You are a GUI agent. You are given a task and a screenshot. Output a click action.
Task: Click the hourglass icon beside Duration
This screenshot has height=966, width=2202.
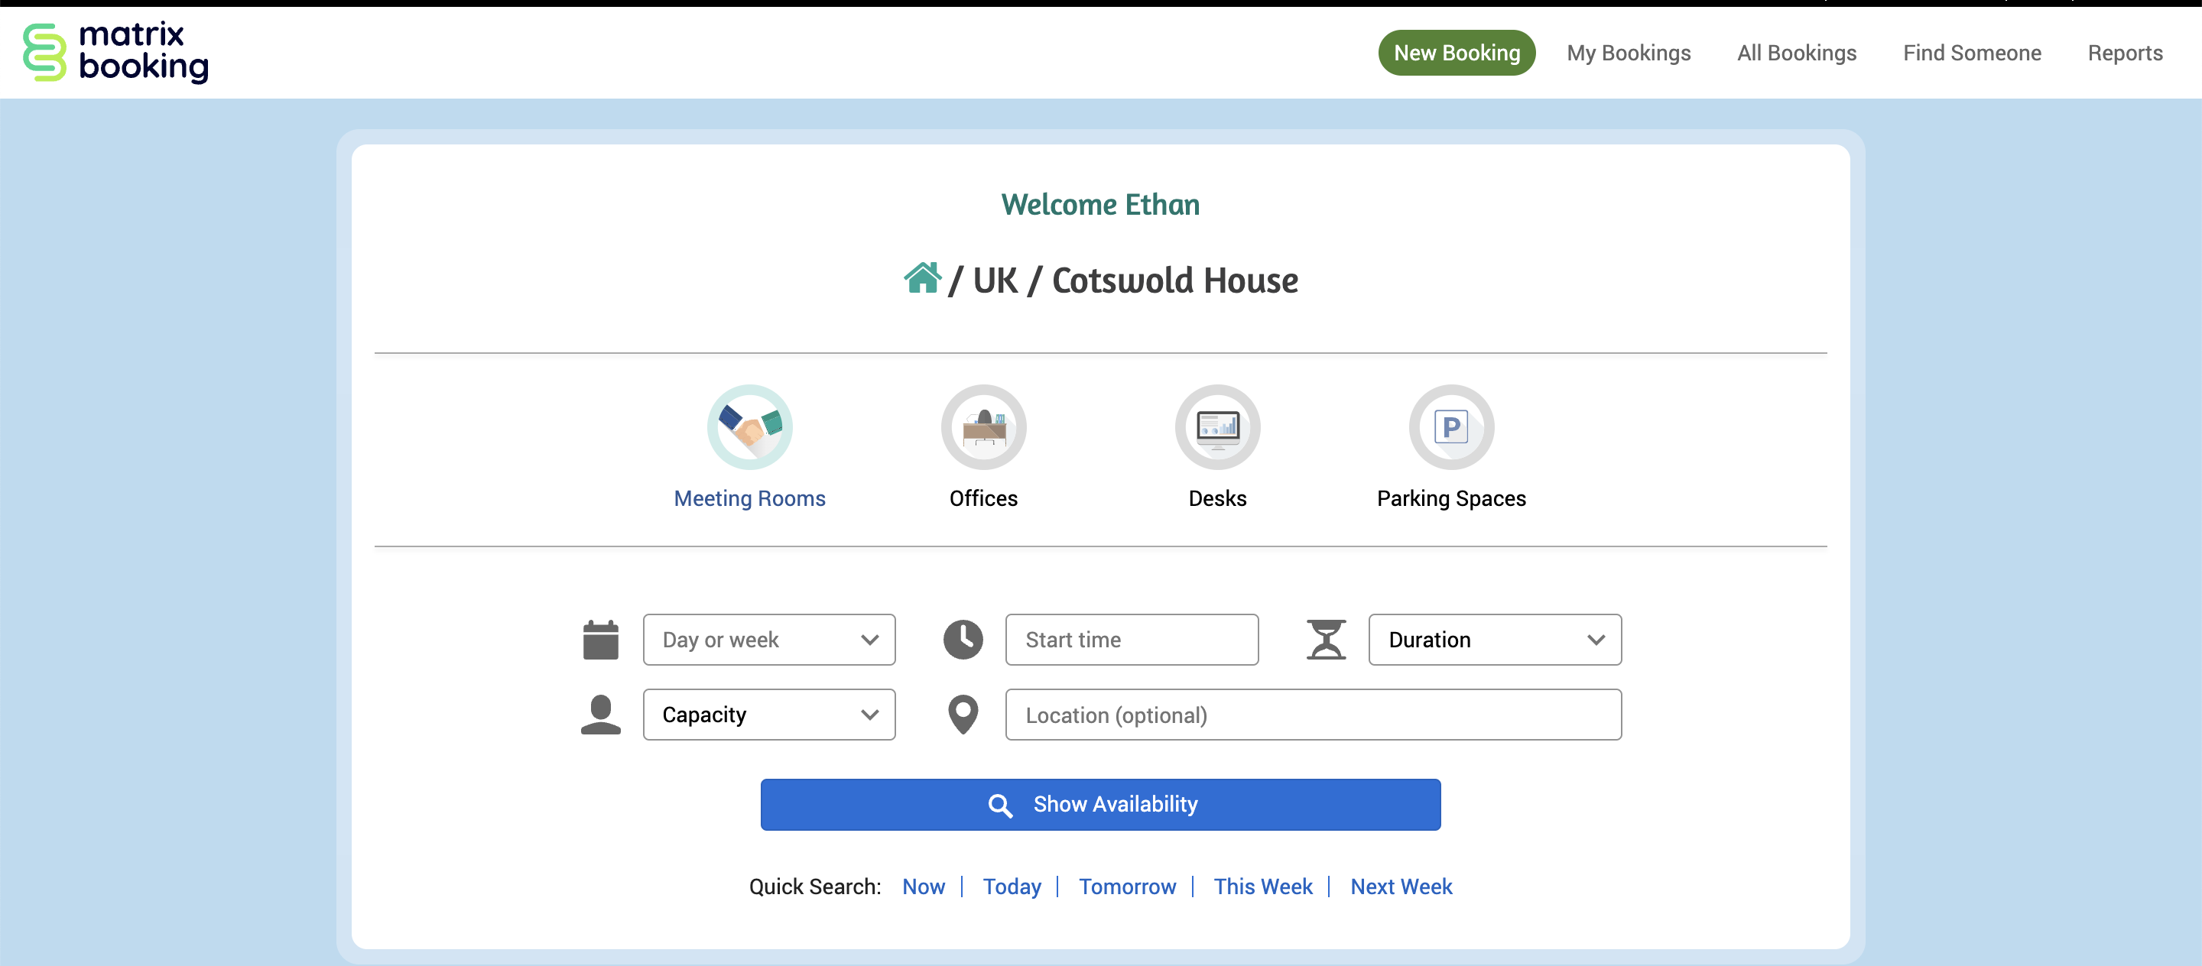(x=1325, y=640)
